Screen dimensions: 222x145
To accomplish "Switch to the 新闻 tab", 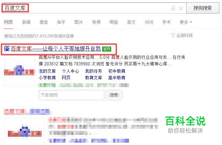I will [x=26, y=22].
